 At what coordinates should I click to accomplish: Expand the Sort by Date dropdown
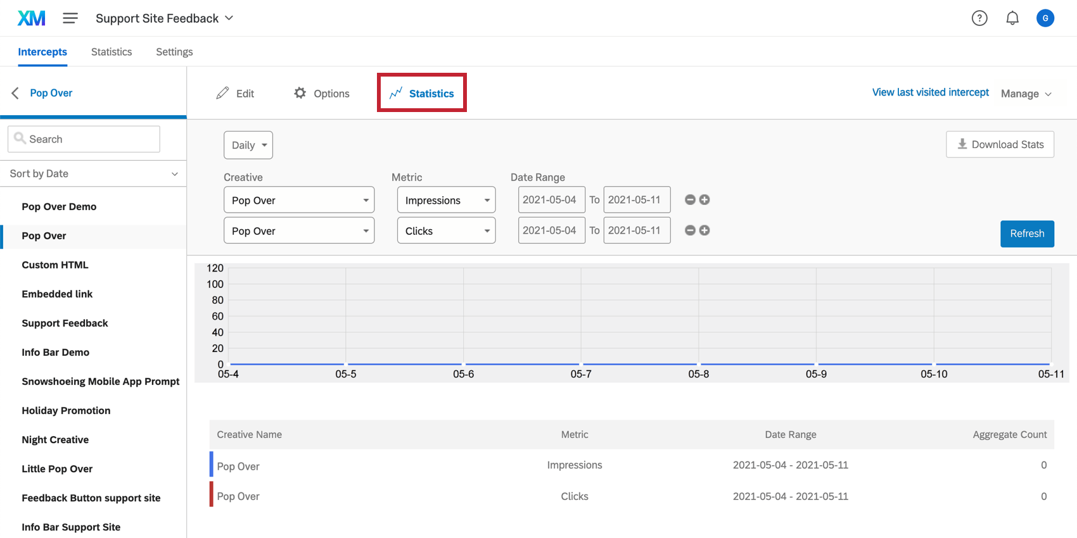pyautogui.click(x=93, y=173)
